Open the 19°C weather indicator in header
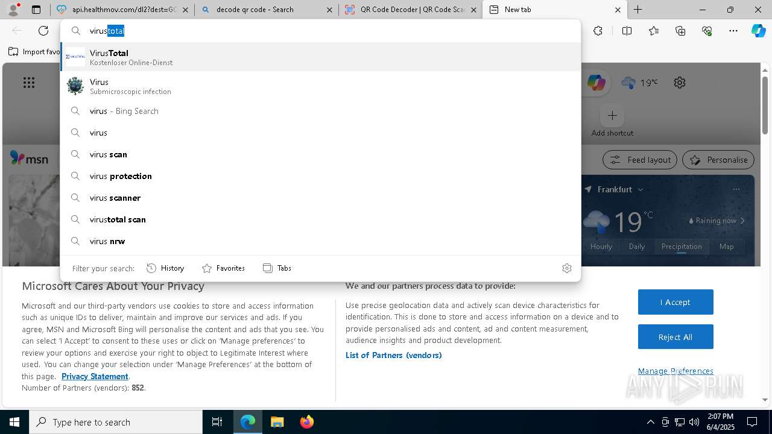Viewport: 772px width, 434px height. point(639,83)
